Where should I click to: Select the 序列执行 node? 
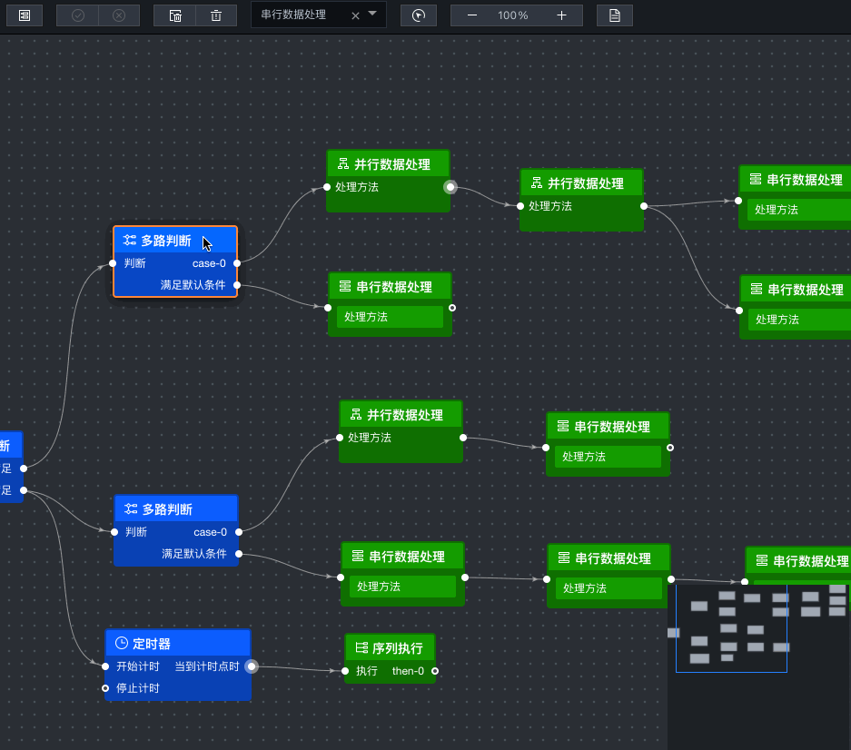click(x=391, y=658)
